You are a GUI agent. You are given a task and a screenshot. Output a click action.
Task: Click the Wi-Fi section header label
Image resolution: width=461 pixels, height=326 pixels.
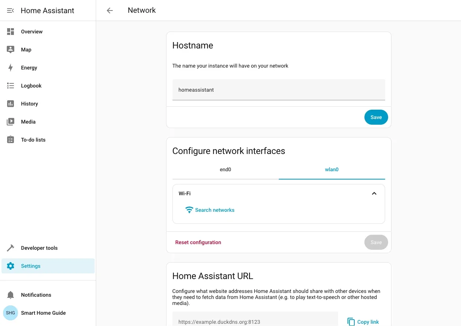coord(184,193)
